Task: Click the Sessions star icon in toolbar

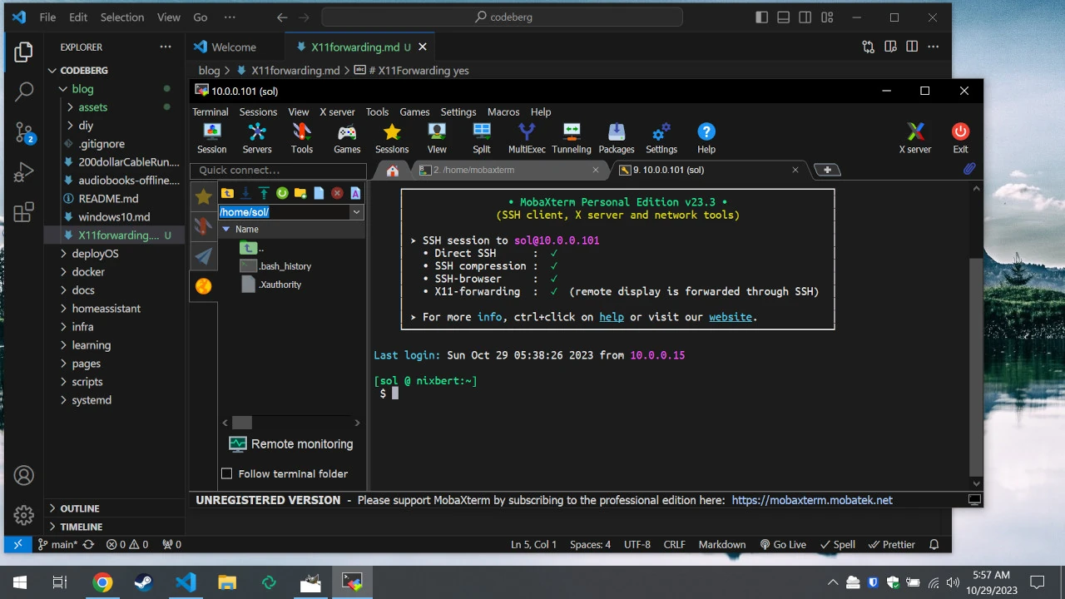Action: 392,138
